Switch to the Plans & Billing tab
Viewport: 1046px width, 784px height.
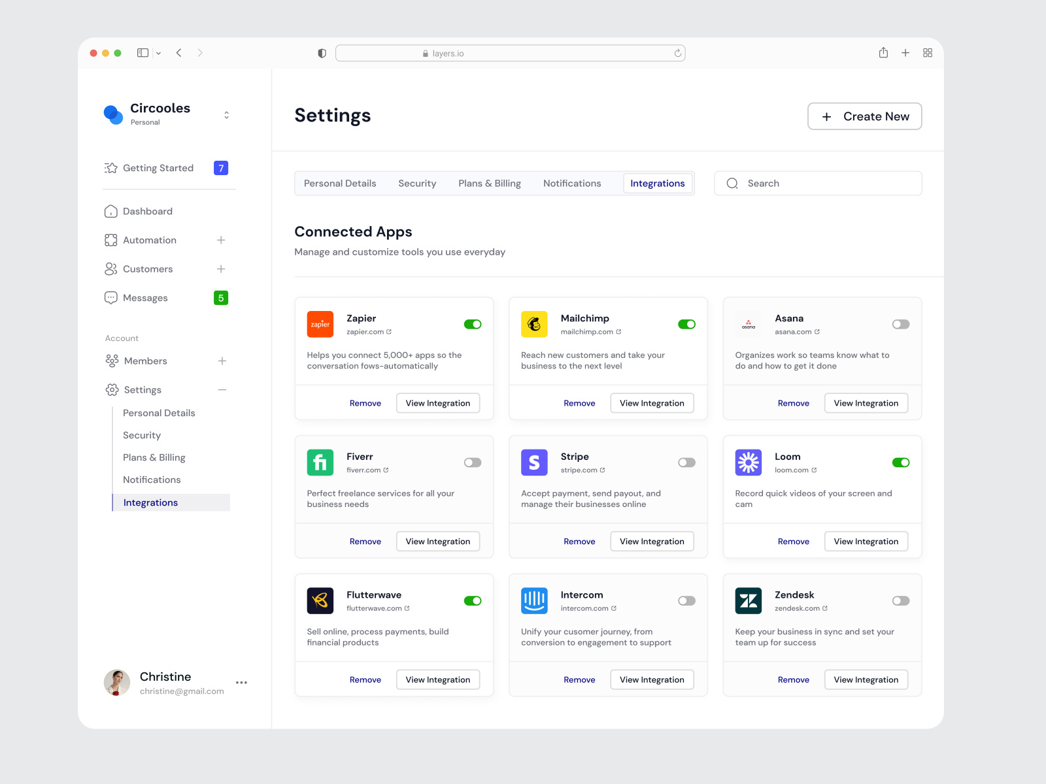click(x=490, y=184)
